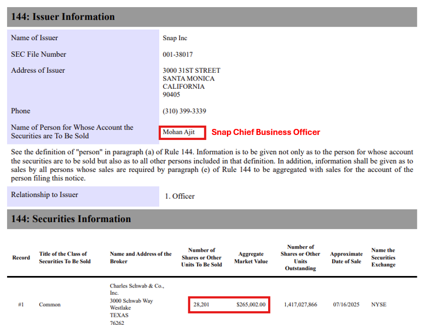Screen dimensions: 424x325
Task: Click the 'SANTA MONICA' address line
Action: [188, 78]
